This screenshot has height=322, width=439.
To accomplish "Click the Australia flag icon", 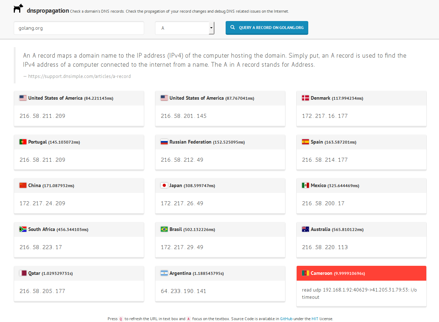I will pos(305,229).
